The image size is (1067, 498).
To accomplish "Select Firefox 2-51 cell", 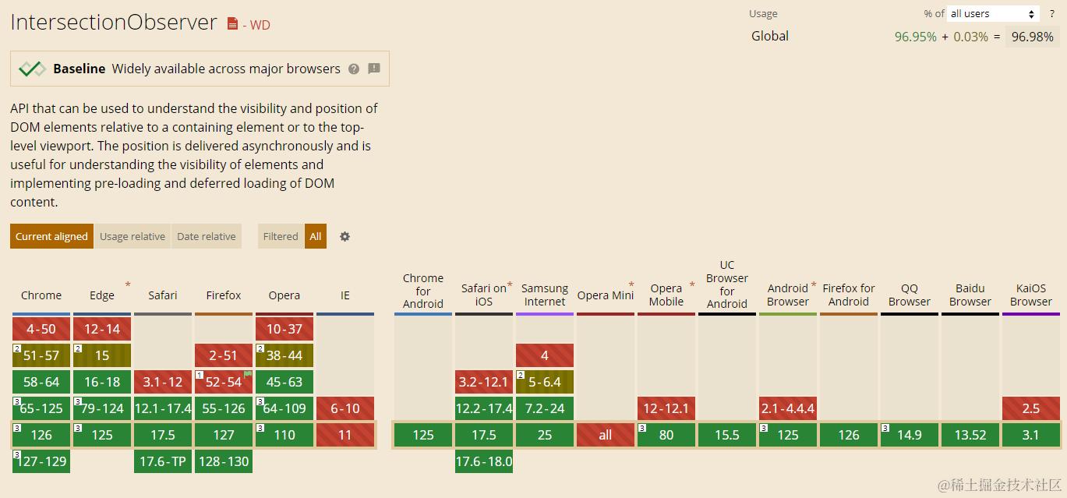I will tap(224, 355).
